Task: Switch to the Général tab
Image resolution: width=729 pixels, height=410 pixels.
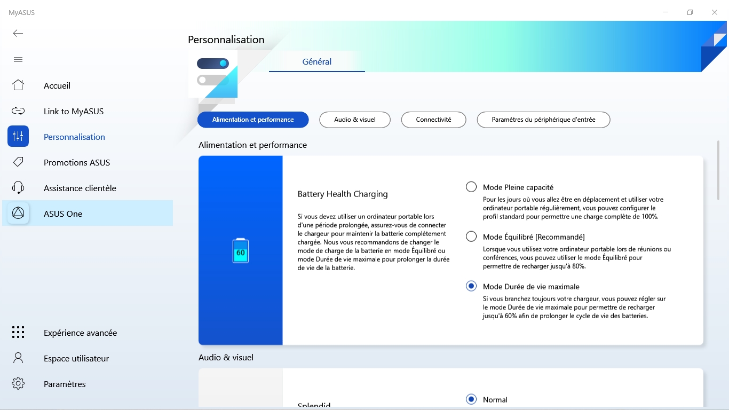Action: tap(317, 61)
